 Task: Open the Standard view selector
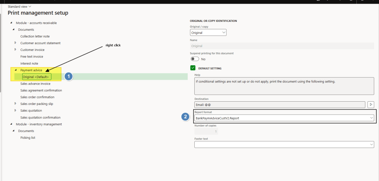click(x=20, y=6)
